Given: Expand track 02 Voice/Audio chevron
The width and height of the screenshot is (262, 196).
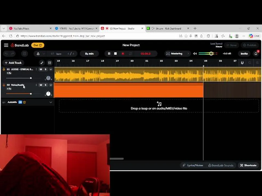Looking at the screenshot, I should (x=51, y=85).
